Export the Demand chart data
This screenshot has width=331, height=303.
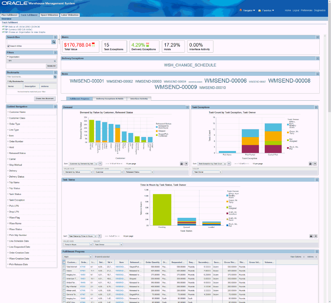point(186,164)
